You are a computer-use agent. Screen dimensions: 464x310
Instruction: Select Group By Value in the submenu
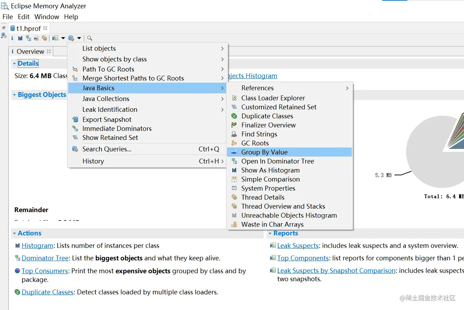tap(290, 152)
